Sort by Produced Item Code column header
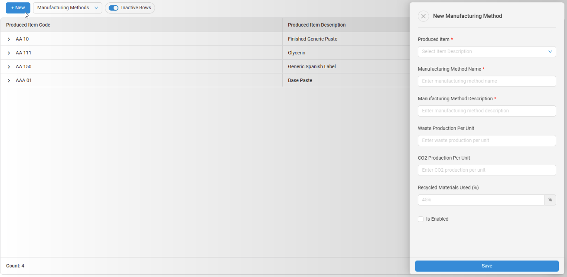567x277 pixels. 28,25
